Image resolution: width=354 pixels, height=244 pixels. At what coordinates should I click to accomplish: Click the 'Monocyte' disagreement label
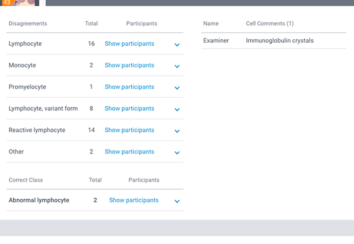[22, 65]
